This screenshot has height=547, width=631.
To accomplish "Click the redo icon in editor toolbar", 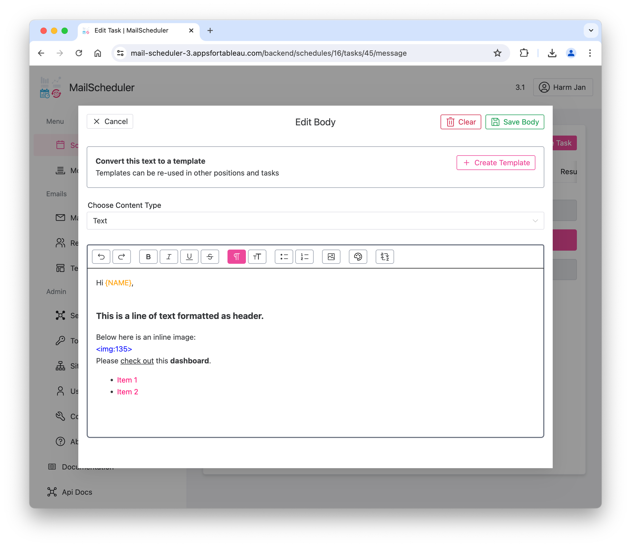I will point(121,257).
